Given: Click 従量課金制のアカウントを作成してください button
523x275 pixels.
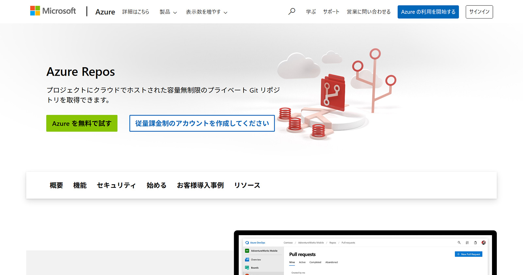Looking at the screenshot, I should [x=202, y=123].
